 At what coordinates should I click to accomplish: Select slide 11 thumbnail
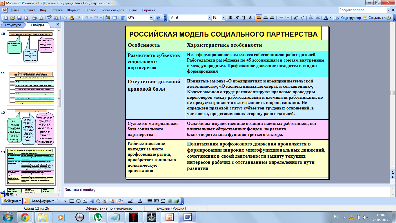tap(30, 88)
